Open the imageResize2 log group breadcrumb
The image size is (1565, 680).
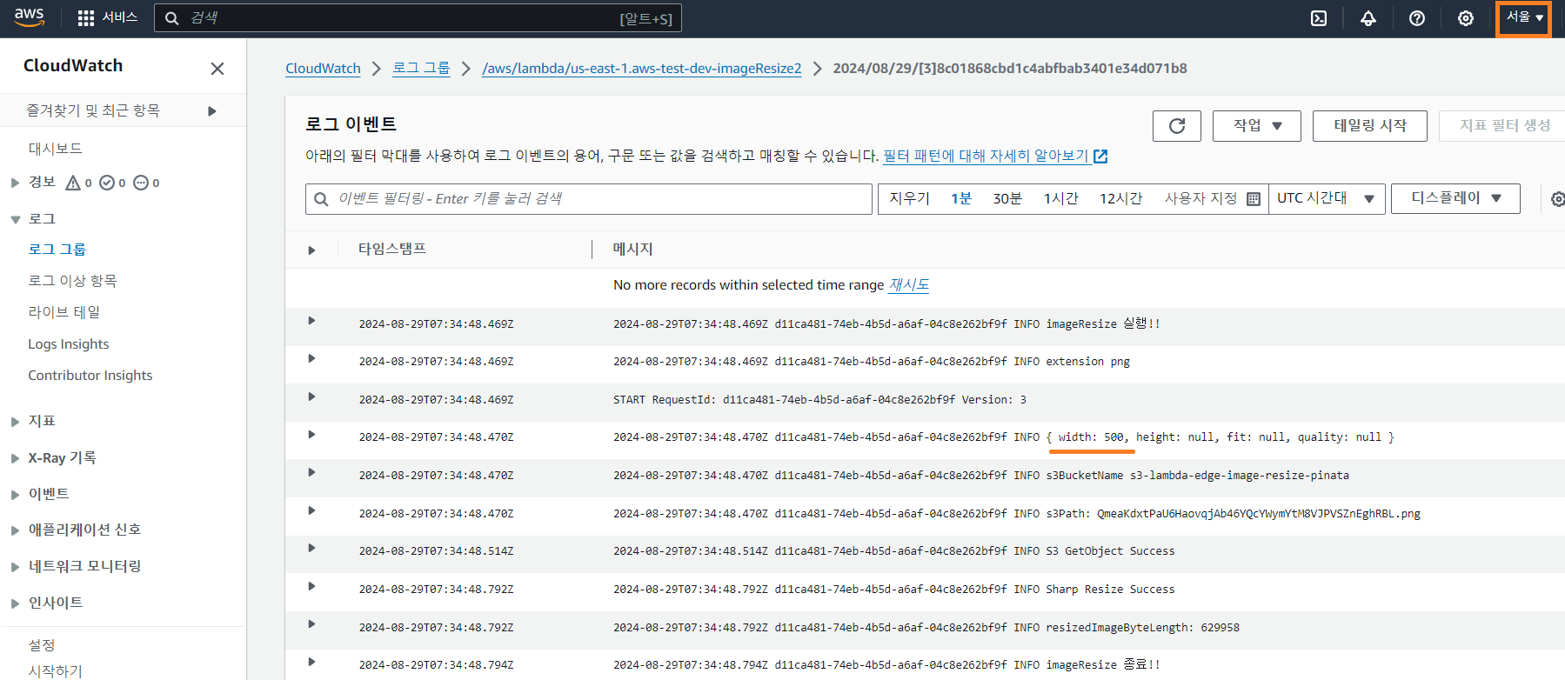click(642, 69)
